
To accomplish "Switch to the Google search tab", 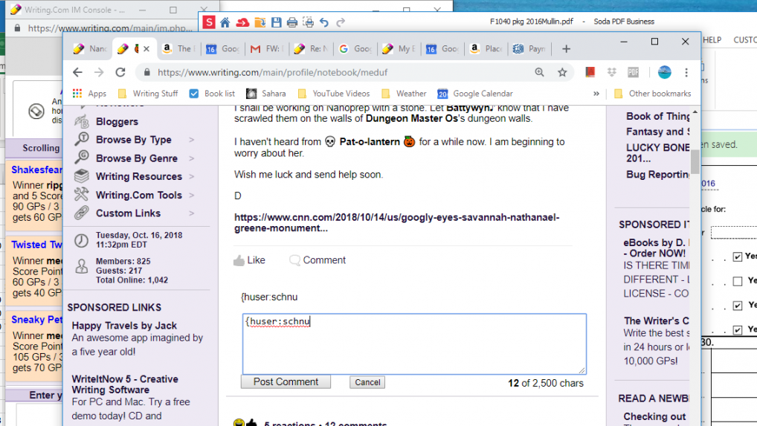I will pos(355,49).
